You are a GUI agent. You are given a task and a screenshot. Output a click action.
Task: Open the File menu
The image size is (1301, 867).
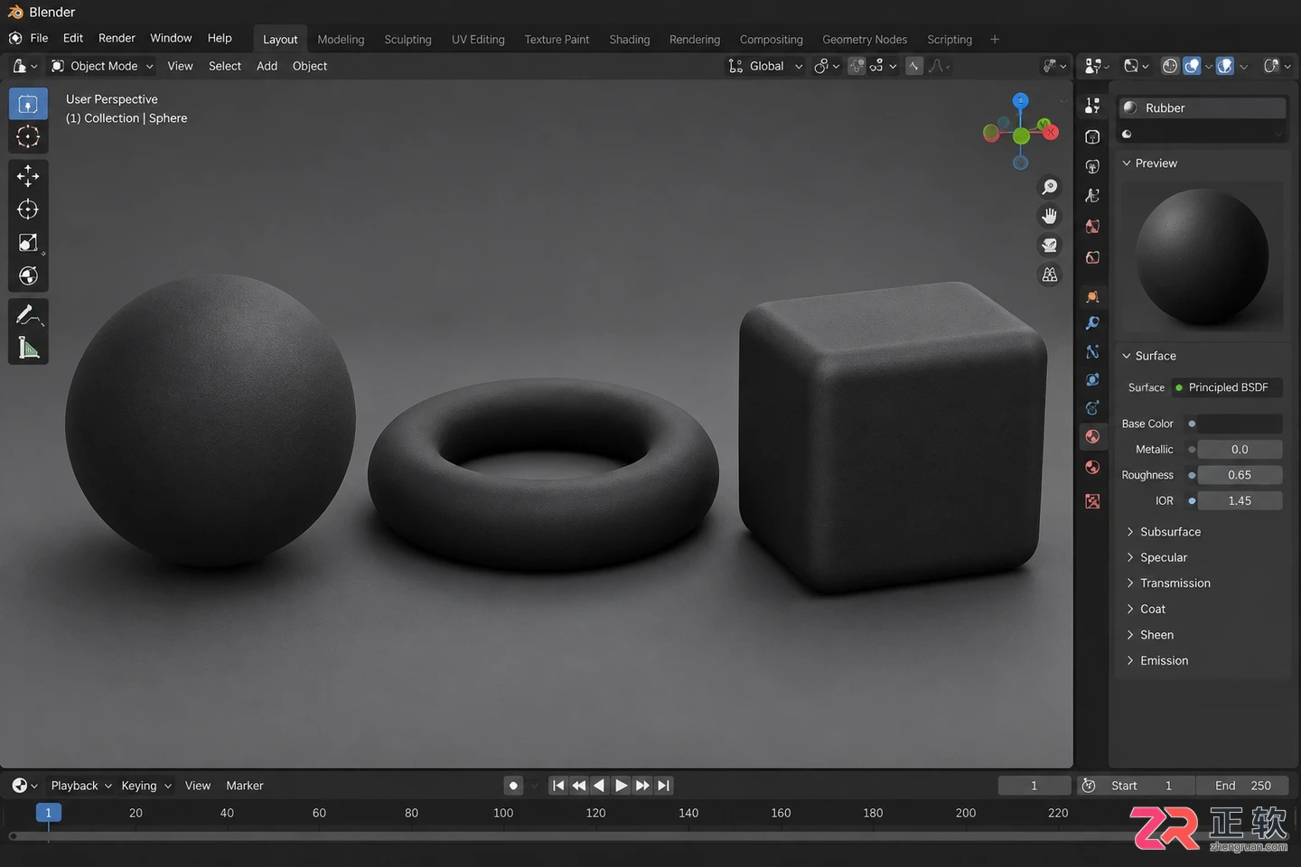(x=39, y=38)
